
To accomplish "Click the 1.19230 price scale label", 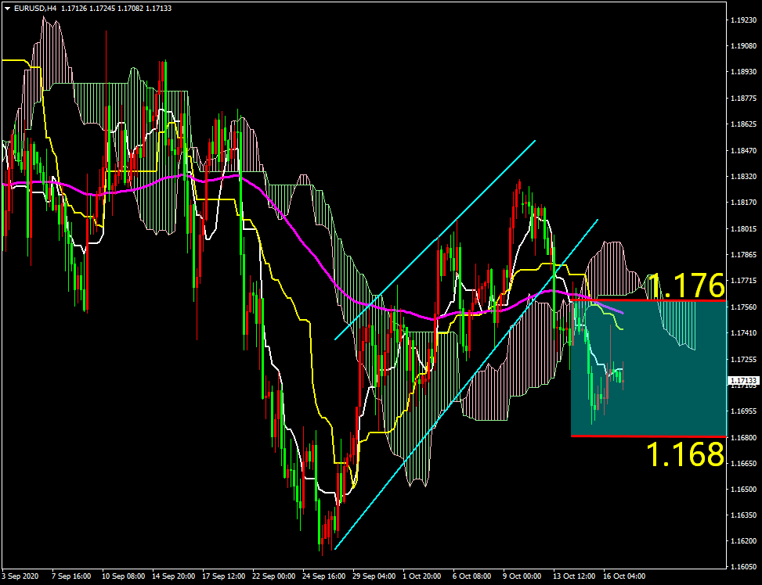I will coord(743,20).
